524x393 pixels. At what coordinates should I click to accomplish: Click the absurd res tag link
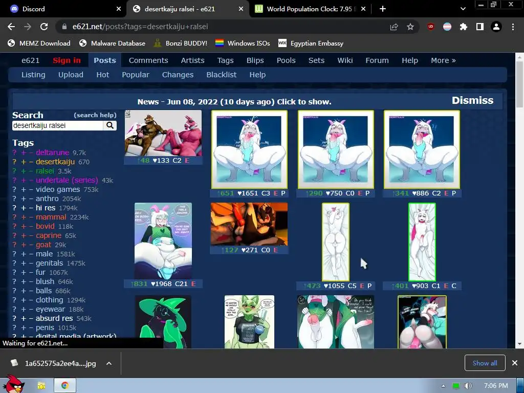(54, 318)
